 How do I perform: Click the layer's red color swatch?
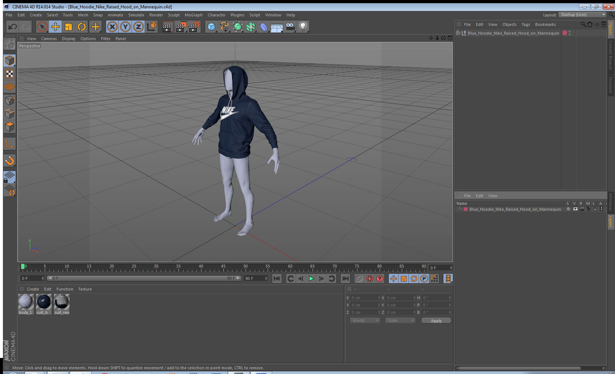466,209
